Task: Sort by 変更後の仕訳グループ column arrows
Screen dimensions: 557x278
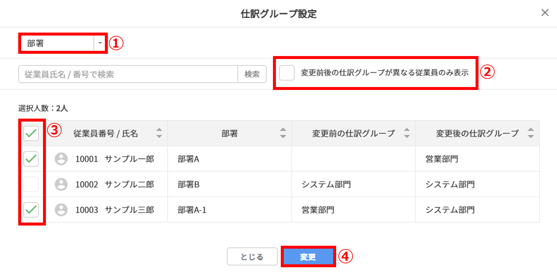Action: tap(531, 133)
